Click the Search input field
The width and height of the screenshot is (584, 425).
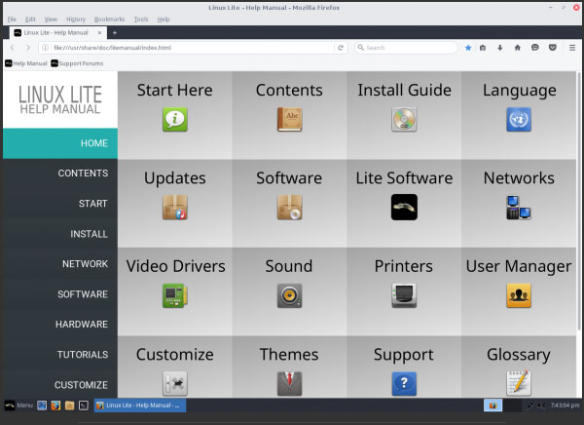(406, 48)
